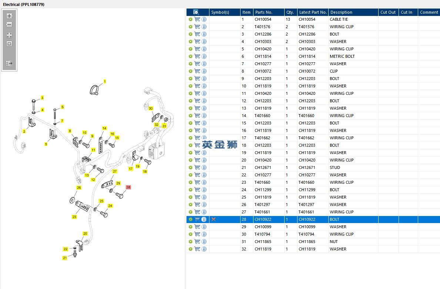
Task: Click gear icon for item 30 WIRING CLIP T410794
Action: pyautogui.click(x=191, y=234)
